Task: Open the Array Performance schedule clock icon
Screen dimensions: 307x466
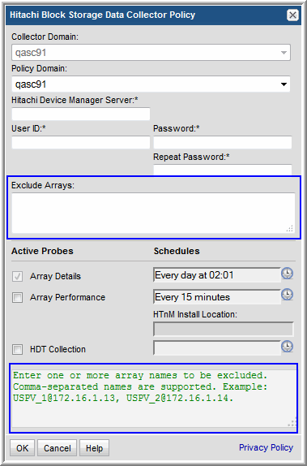Action: point(287,294)
